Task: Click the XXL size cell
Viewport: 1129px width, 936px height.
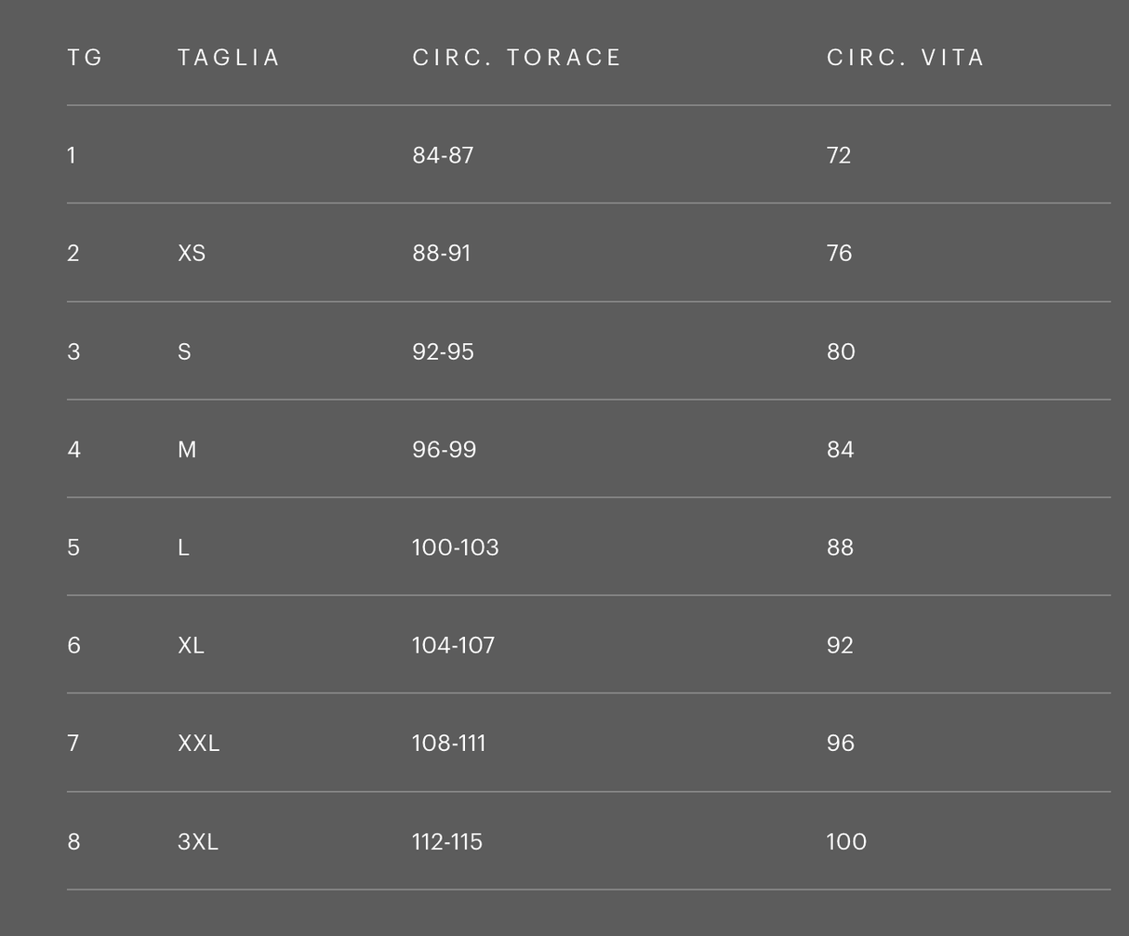Action: [x=199, y=744]
